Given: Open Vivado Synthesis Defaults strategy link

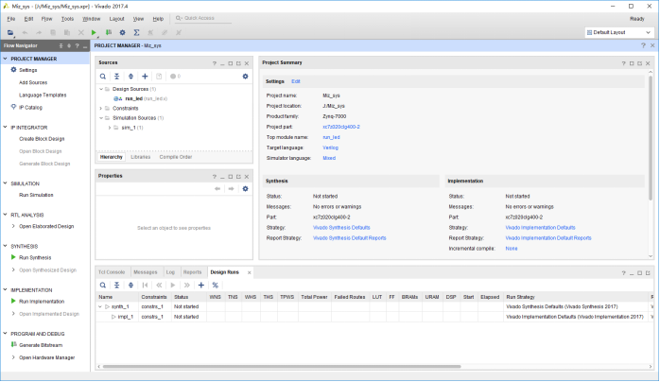Looking at the screenshot, I should (x=342, y=227).
